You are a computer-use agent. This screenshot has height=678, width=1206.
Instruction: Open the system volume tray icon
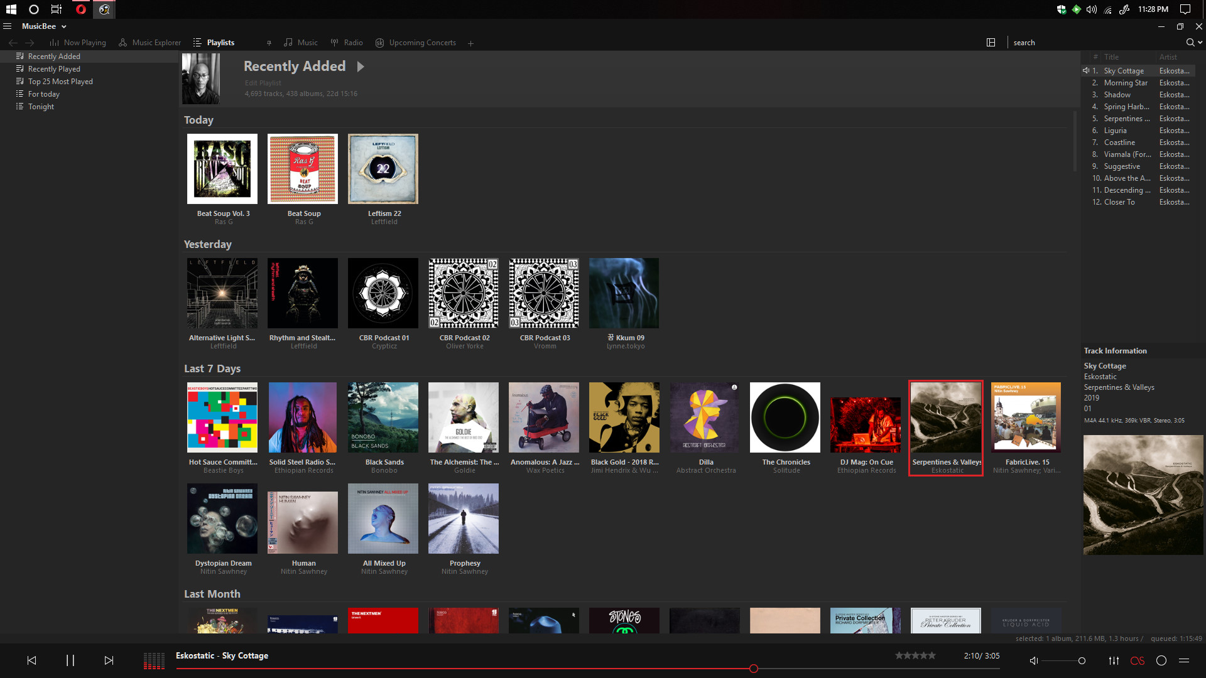[x=1092, y=9]
